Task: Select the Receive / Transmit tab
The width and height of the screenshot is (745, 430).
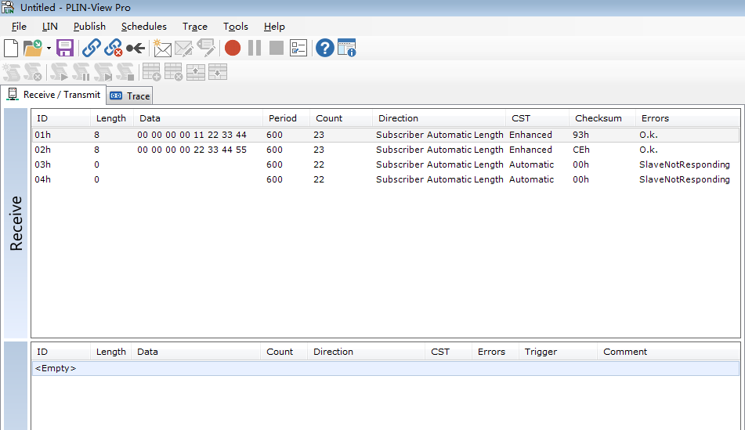Action: (54, 95)
